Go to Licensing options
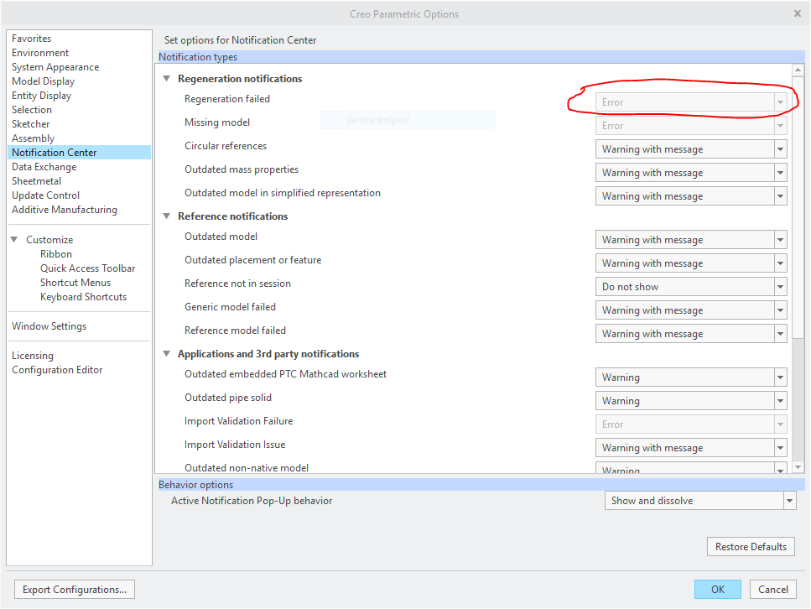 pyautogui.click(x=33, y=356)
